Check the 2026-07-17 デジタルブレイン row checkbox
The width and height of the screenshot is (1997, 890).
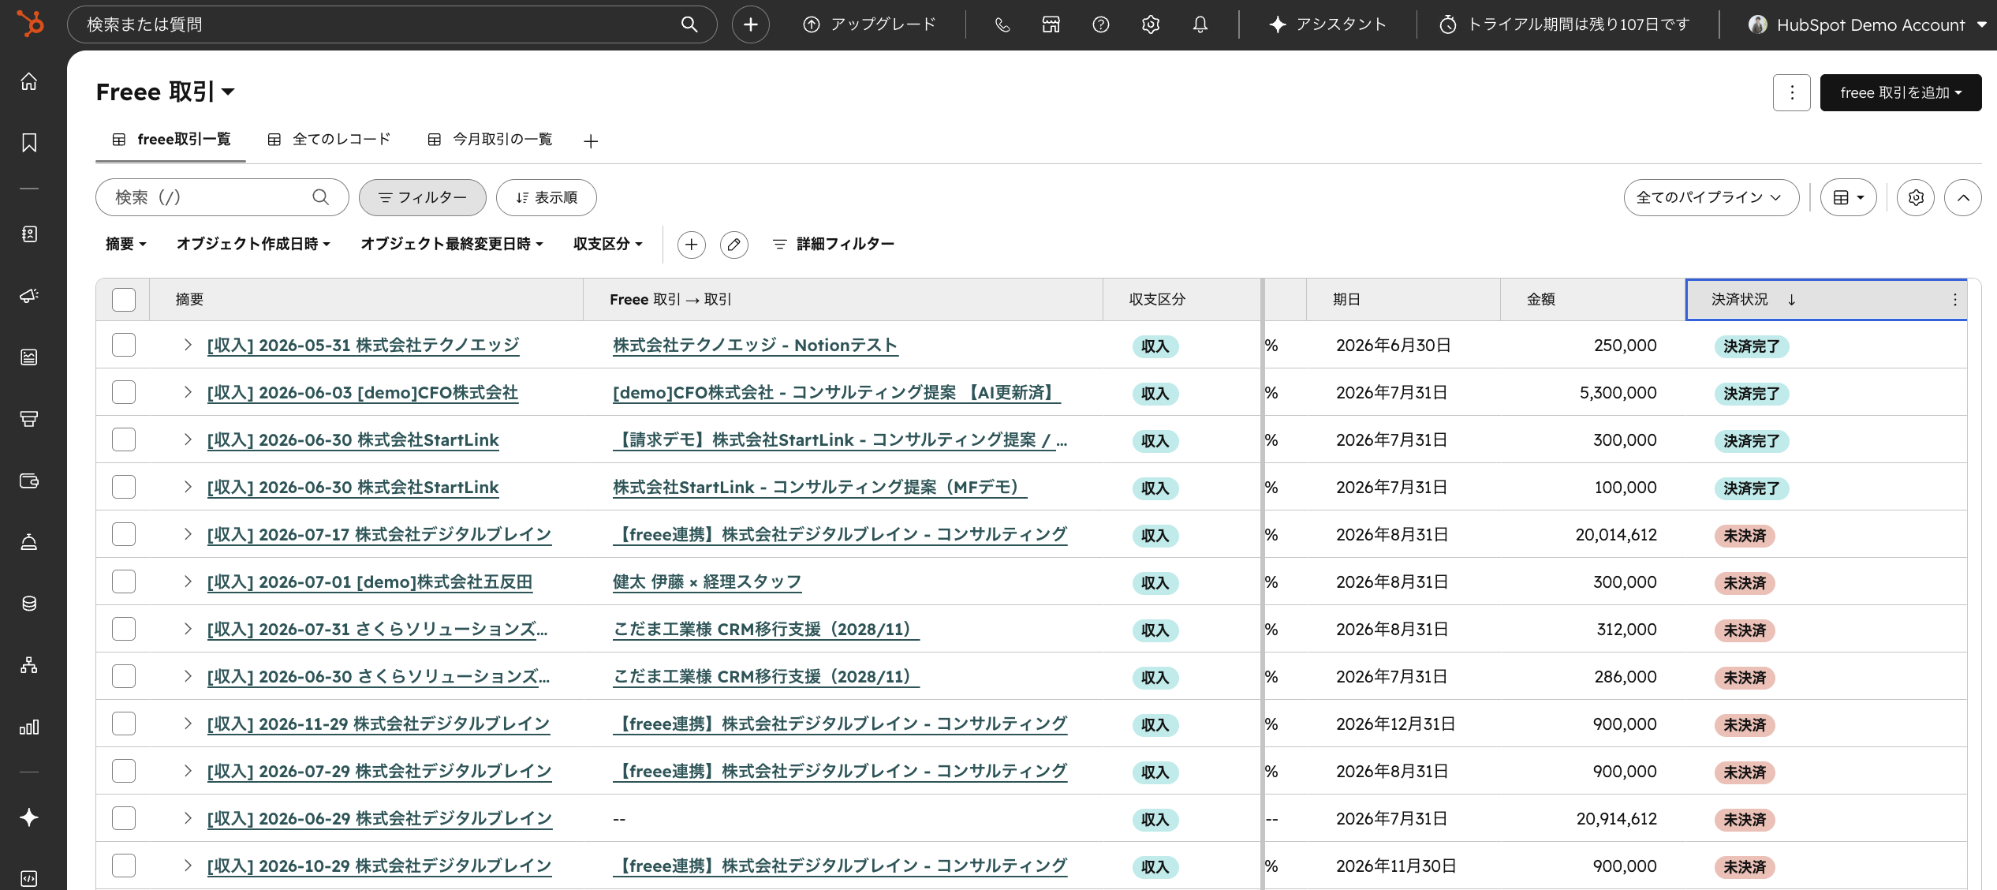pos(124,534)
